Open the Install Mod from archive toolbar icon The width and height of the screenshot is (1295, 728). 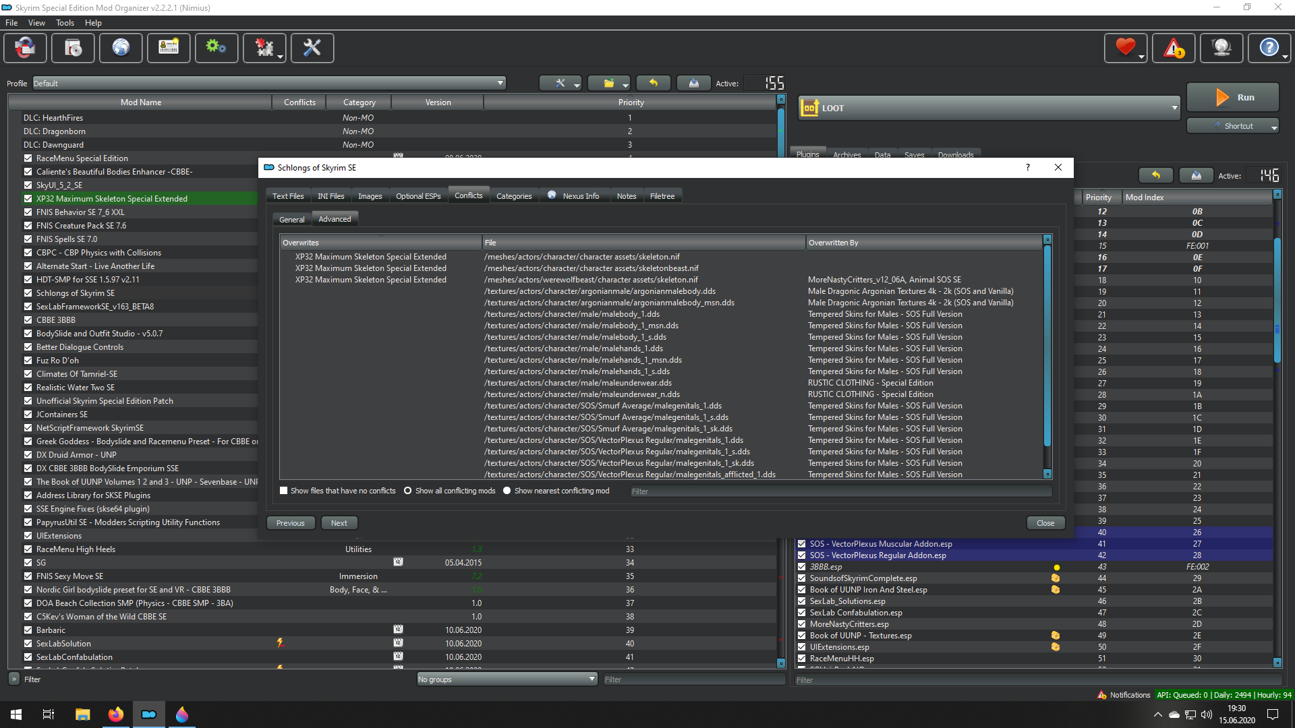pos(73,48)
